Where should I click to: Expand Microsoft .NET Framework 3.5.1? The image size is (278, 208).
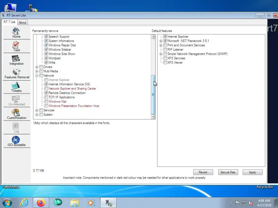point(161,41)
